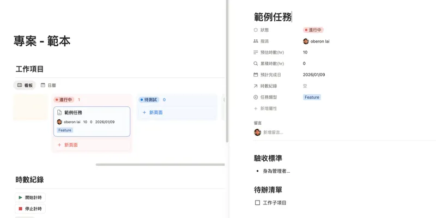This screenshot has height=218, width=436.
Task: Open the Feature task type dropdown in details
Action: (x=312, y=98)
